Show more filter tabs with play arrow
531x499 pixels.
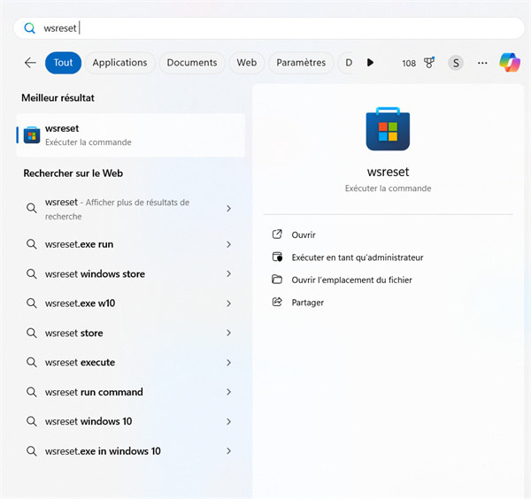pyautogui.click(x=370, y=63)
